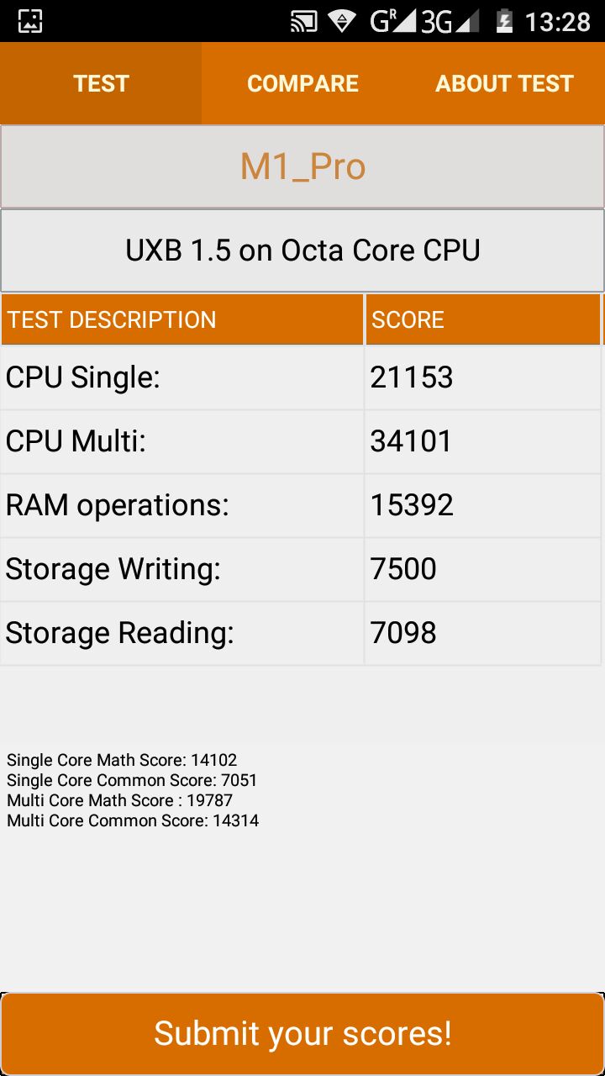Tap the SCORE column header
Image resolution: width=605 pixels, height=1076 pixels.
click(483, 319)
